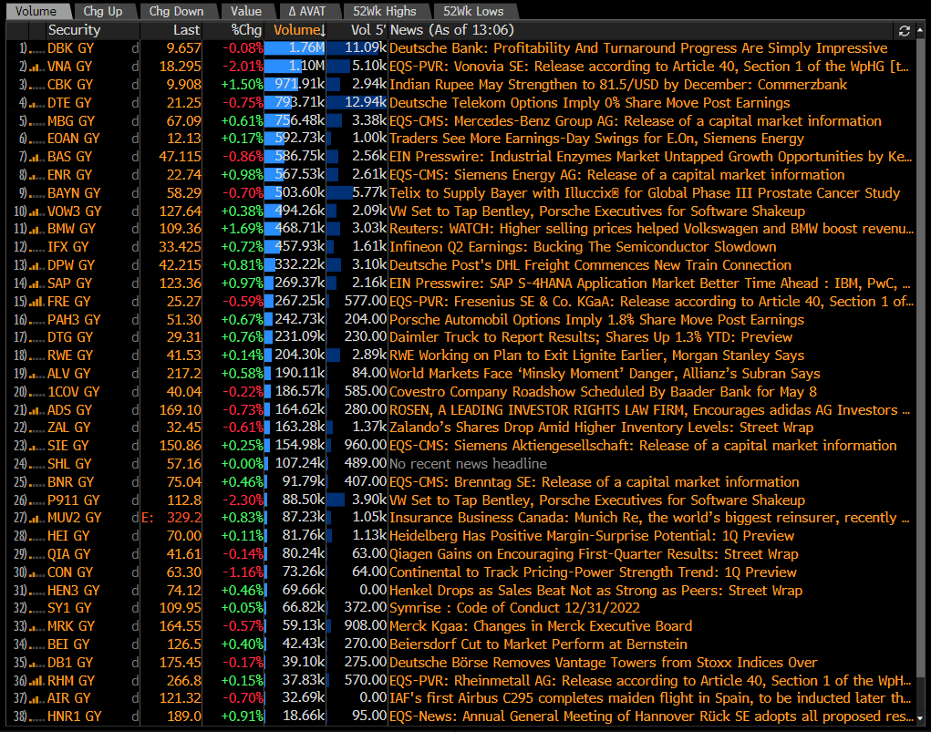Select the MUV2 GY security
Image resolution: width=931 pixels, height=732 pixels.
pyautogui.click(x=74, y=519)
